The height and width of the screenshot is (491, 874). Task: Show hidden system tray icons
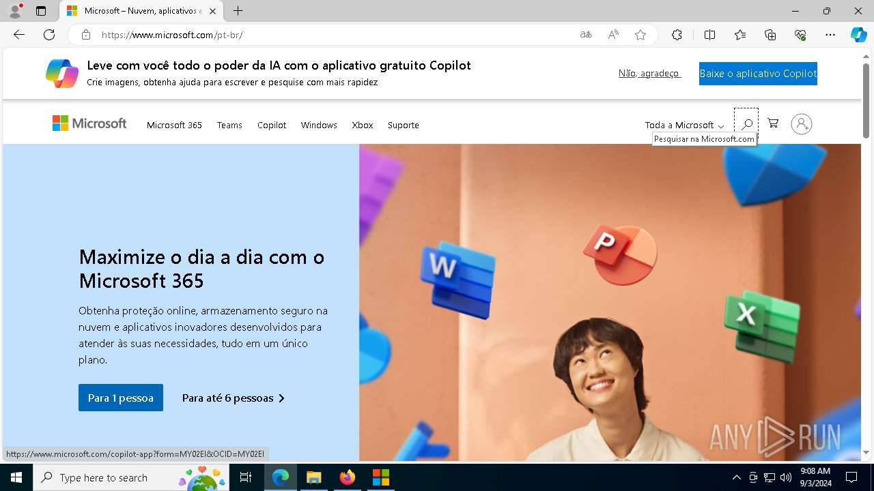736,477
